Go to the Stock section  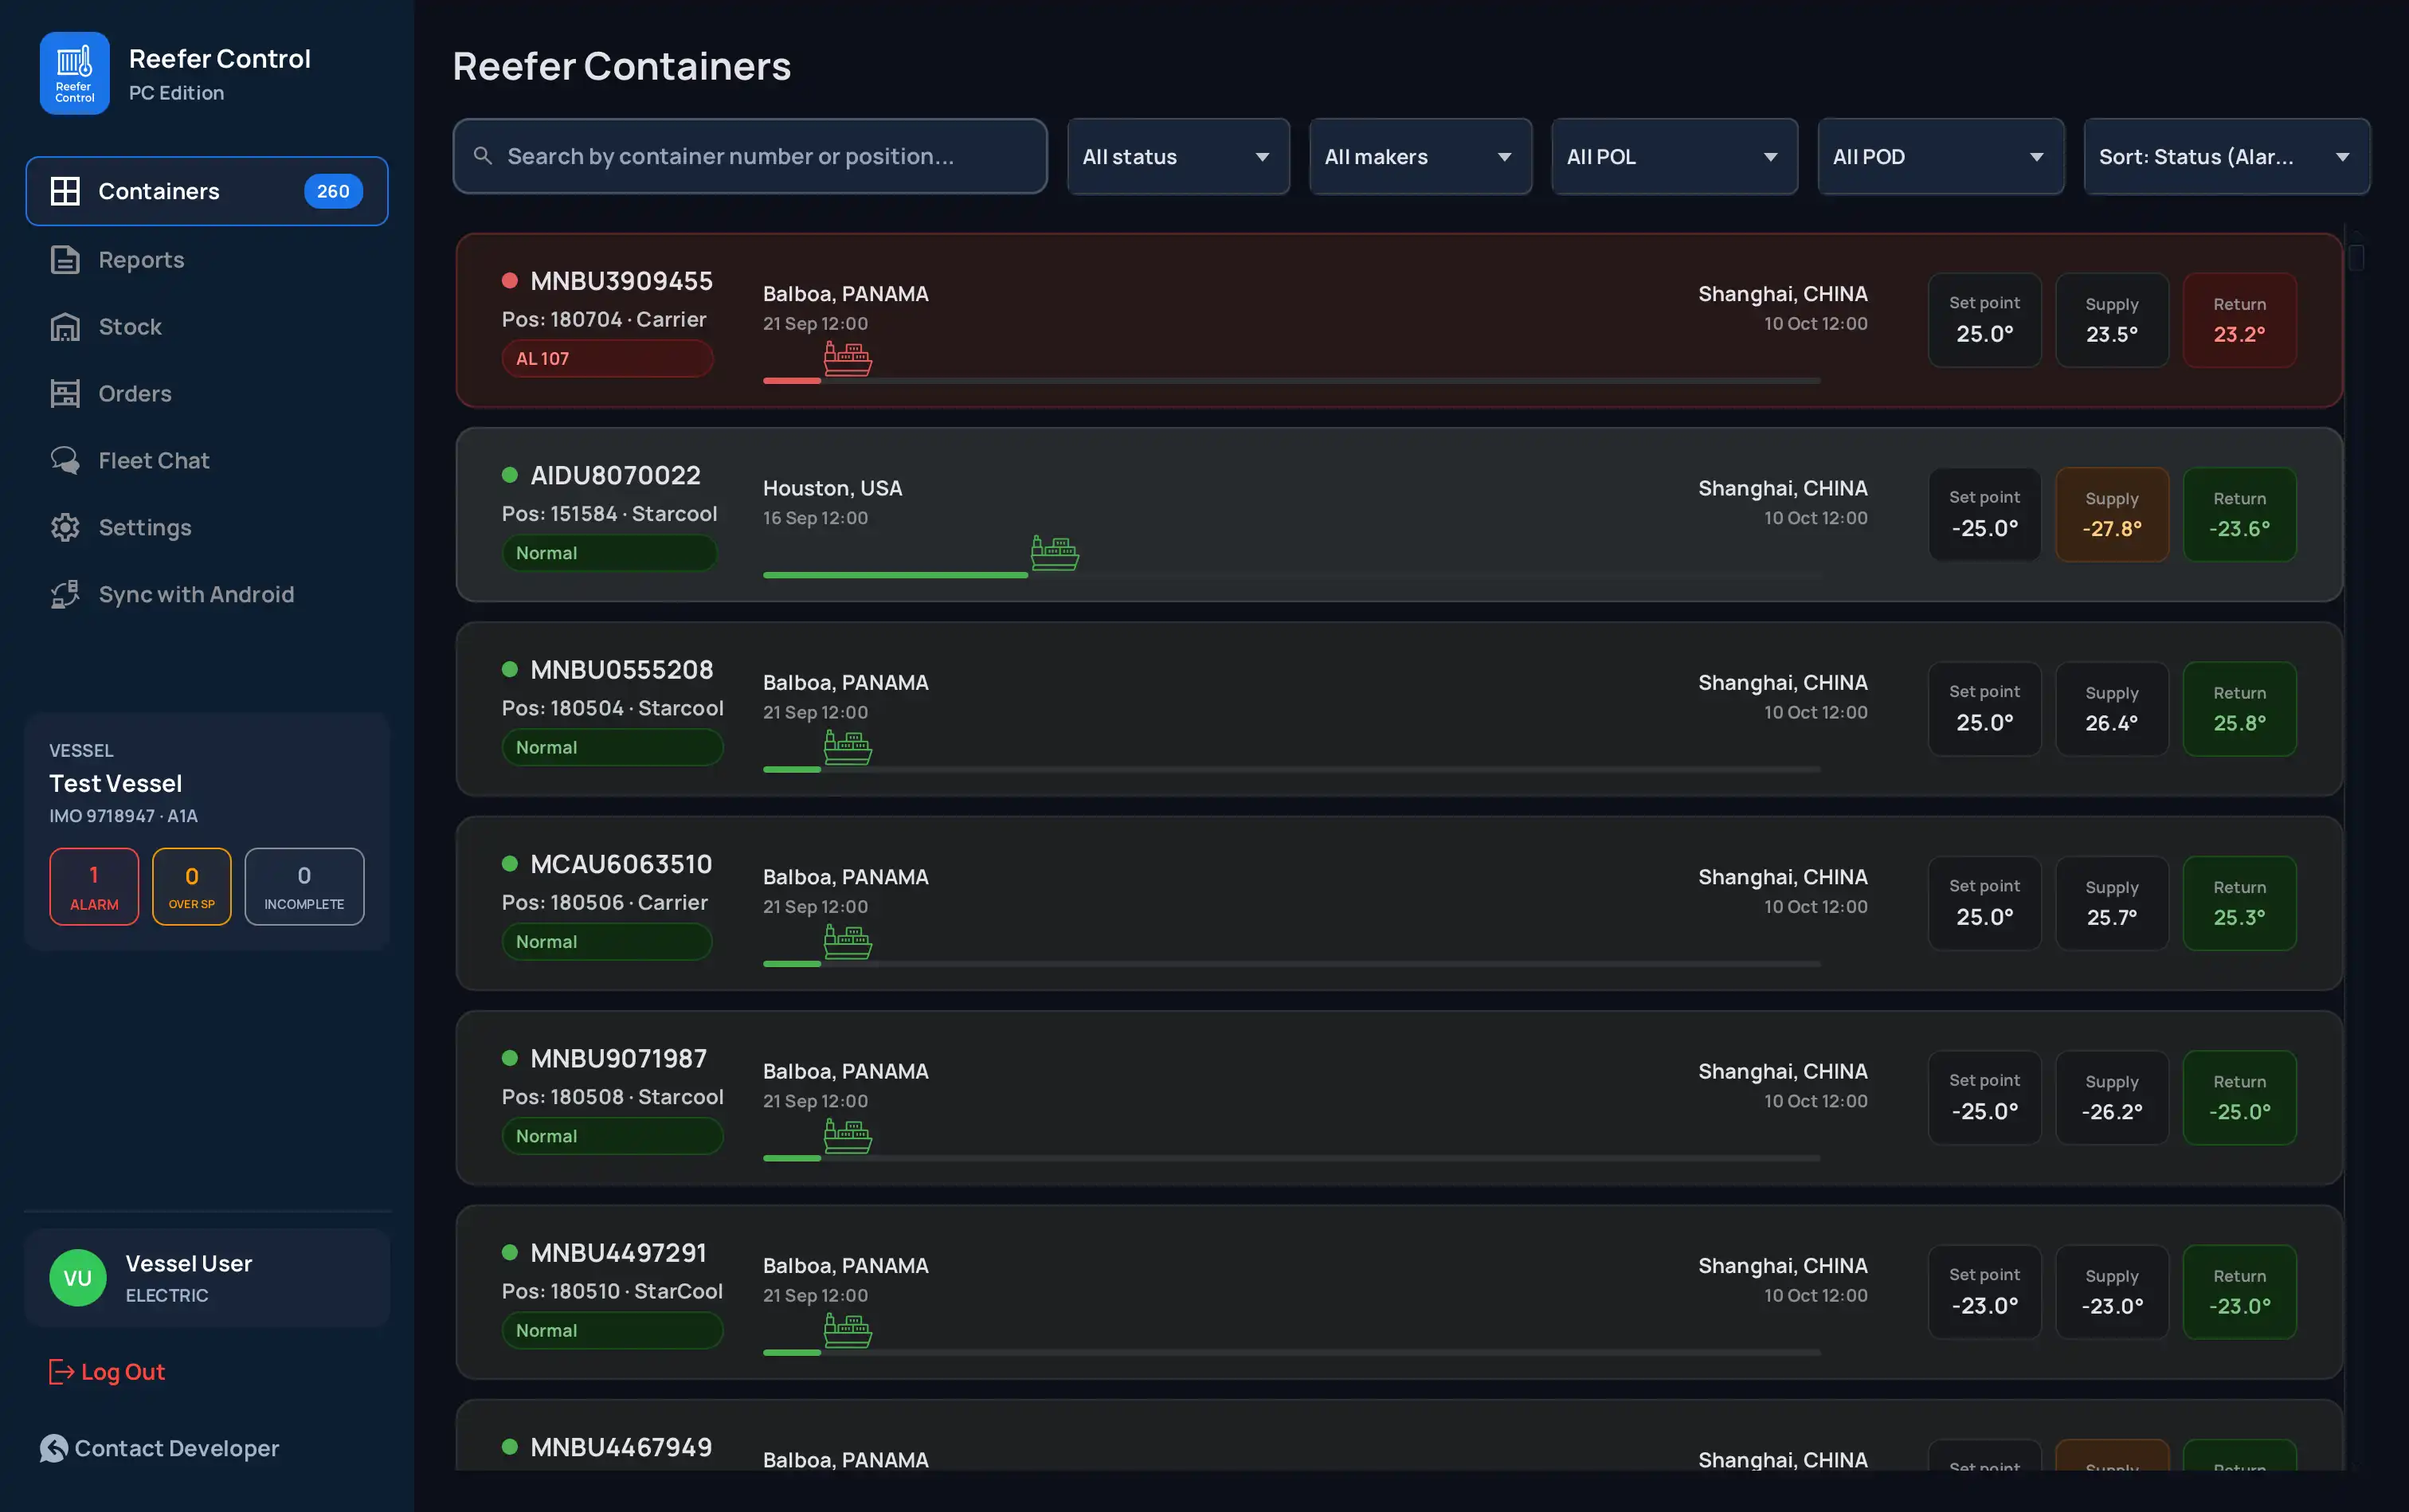[207, 327]
